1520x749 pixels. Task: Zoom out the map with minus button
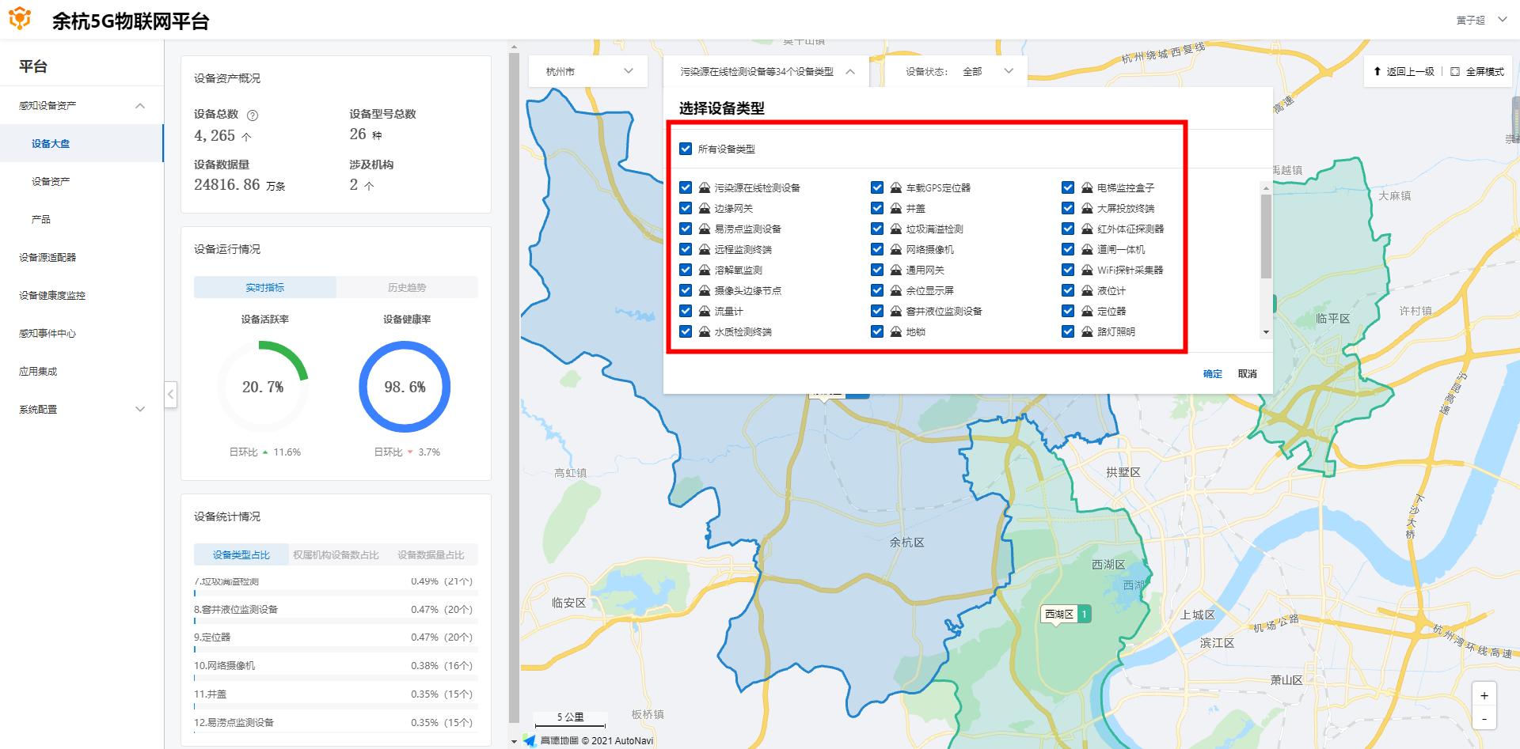click(x=1484, y=719)
